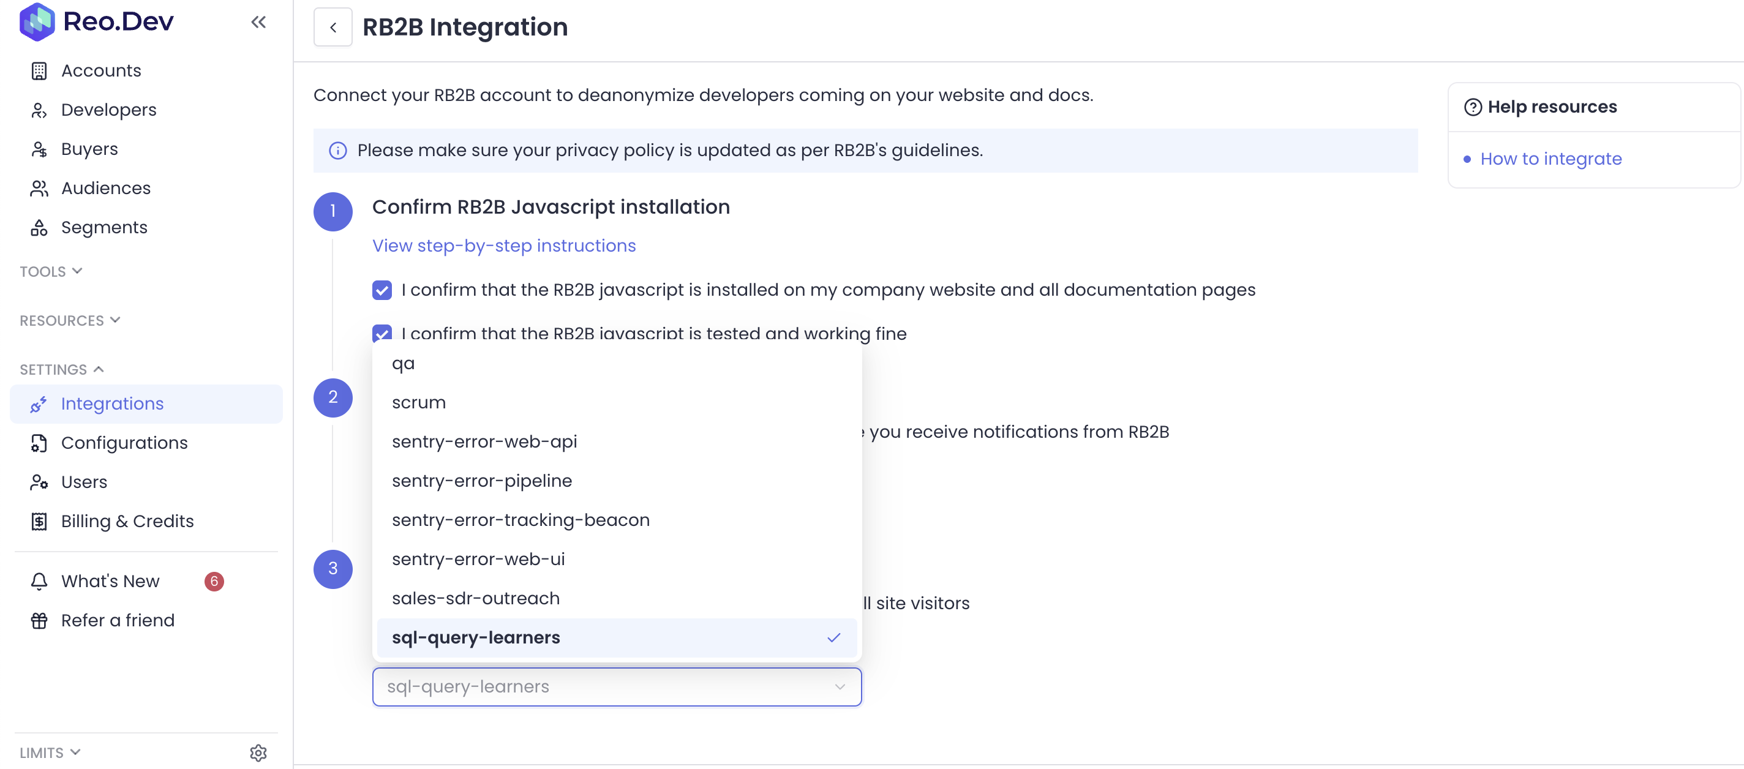
Task: Click the What's New bell icon
Action: (39, 582)
